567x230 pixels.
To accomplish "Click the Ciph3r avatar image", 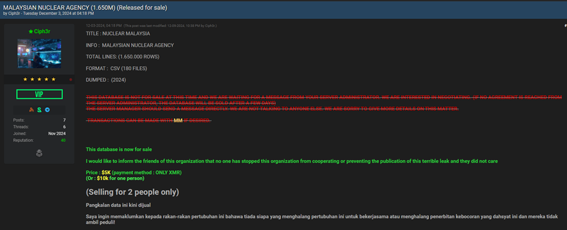I will [39, 54].
